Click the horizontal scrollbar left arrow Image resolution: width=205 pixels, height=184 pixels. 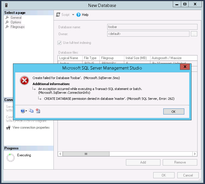(x=60, y=154)
